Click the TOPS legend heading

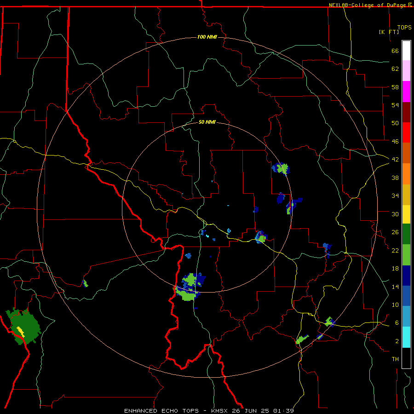[x=404, y=28]
